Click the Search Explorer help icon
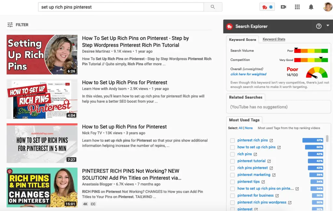333x211 pixels. 319,26
